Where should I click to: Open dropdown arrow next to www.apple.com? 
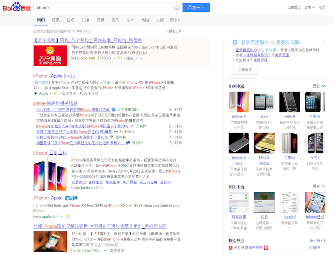[x=61, y=217]
